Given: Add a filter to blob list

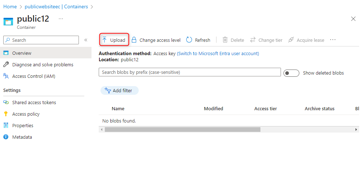Looking at the screenshot, I should (119, 90).
